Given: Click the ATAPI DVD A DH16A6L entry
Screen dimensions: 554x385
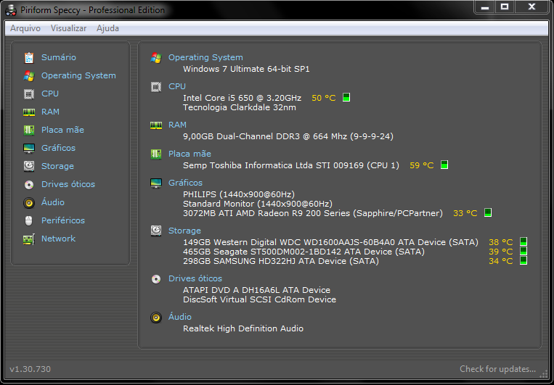Looking at the screenshot, I should tap(256, 290).
